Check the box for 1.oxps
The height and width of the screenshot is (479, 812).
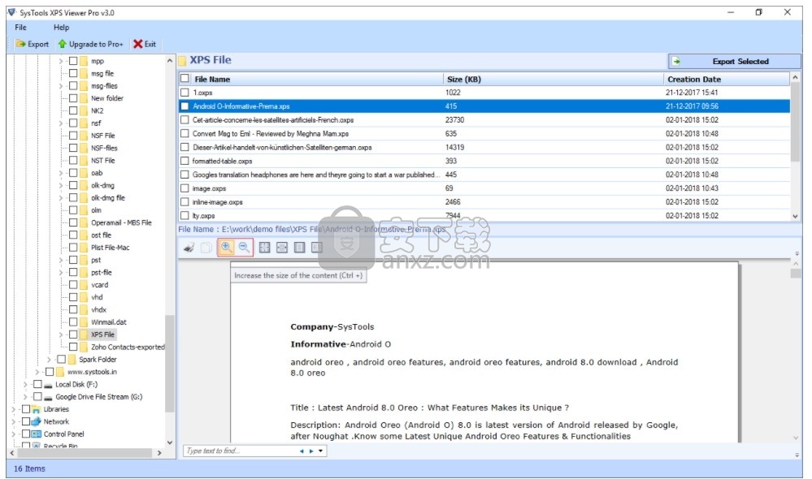[185, 93]
